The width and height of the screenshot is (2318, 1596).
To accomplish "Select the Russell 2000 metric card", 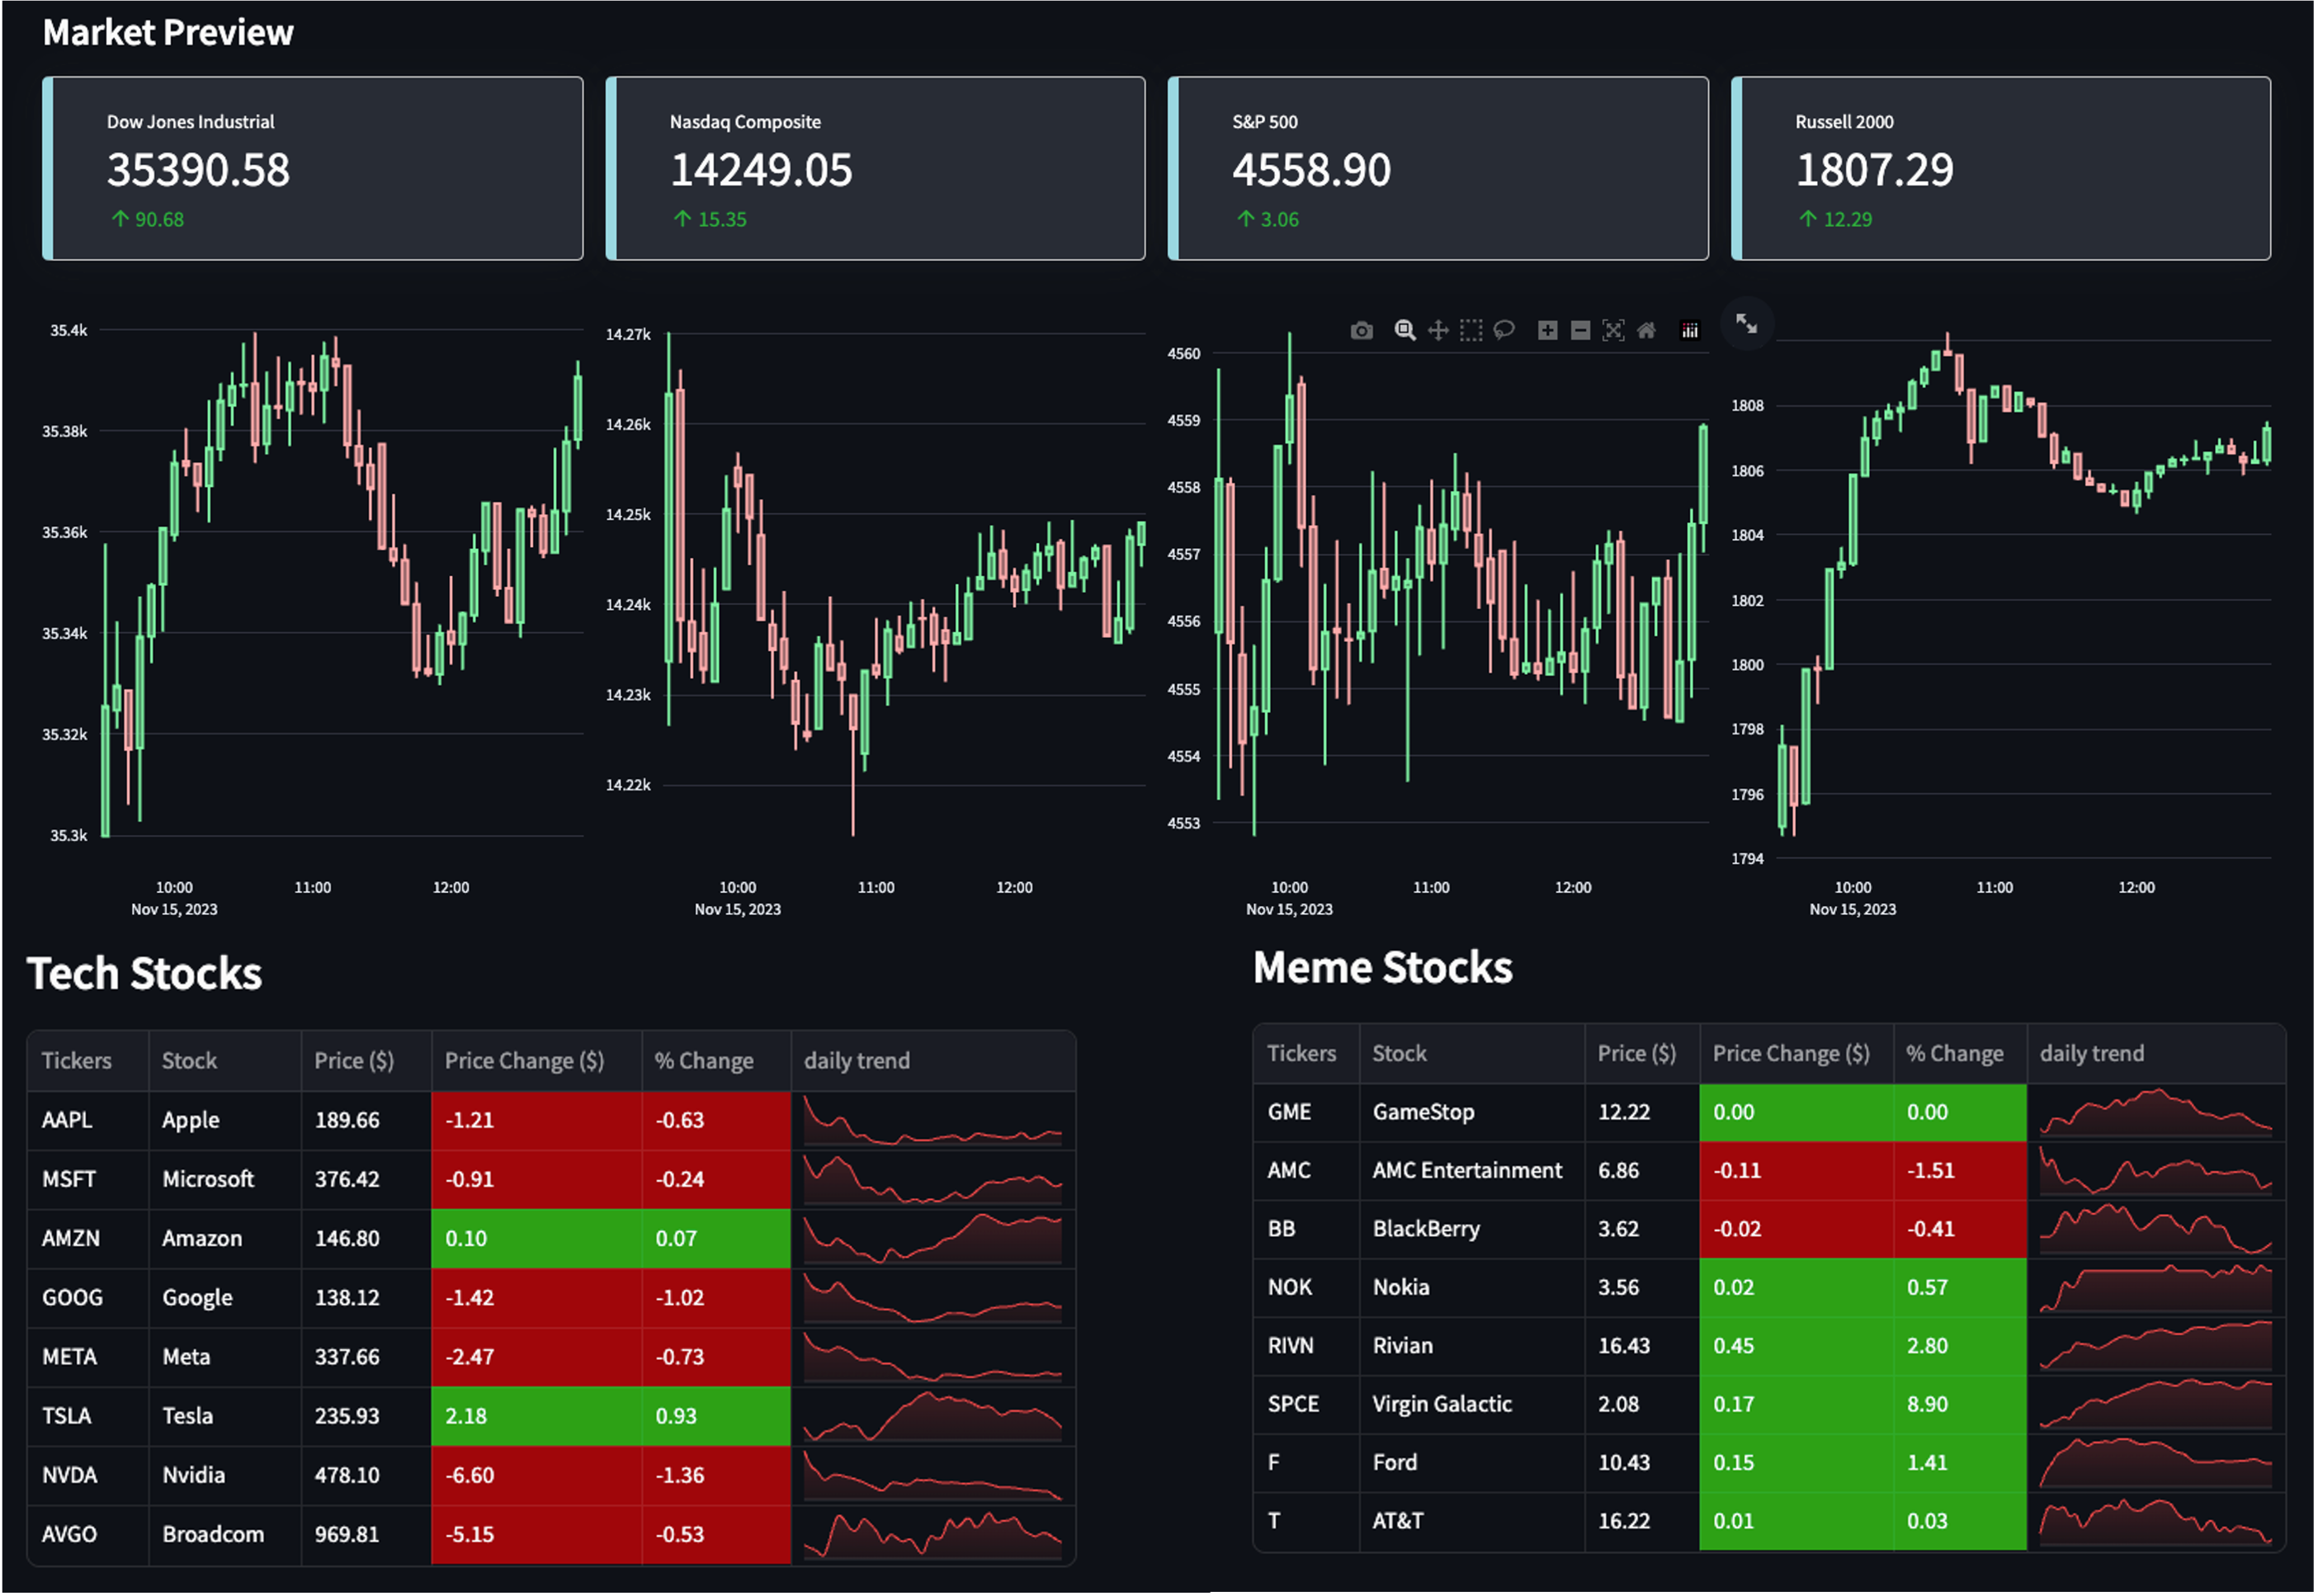I will 2001,168.
